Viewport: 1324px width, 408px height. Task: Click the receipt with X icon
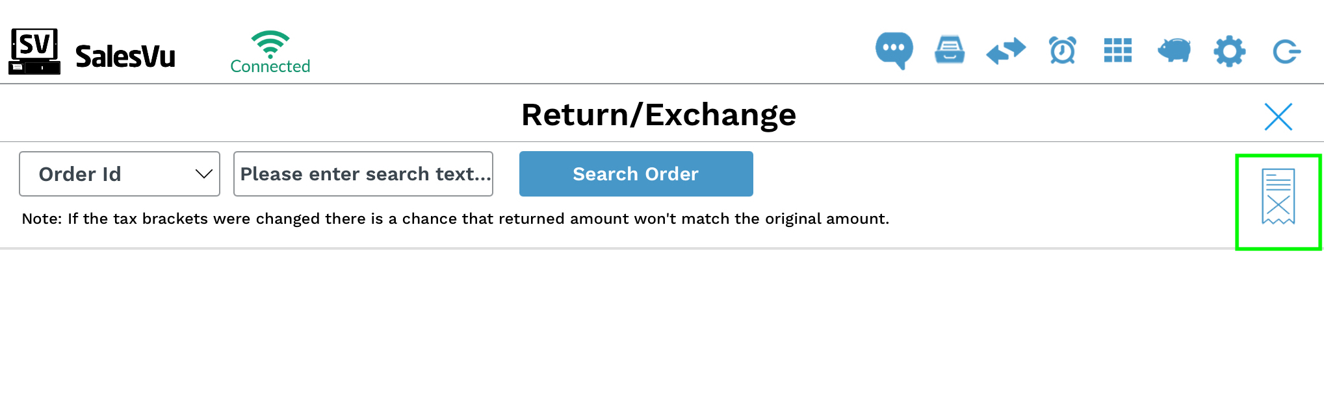pos(1278,197)
